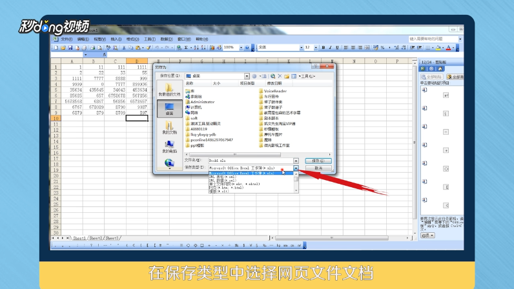
Task: Select 我的电脑 in the places bar
Action: [169, 147]
